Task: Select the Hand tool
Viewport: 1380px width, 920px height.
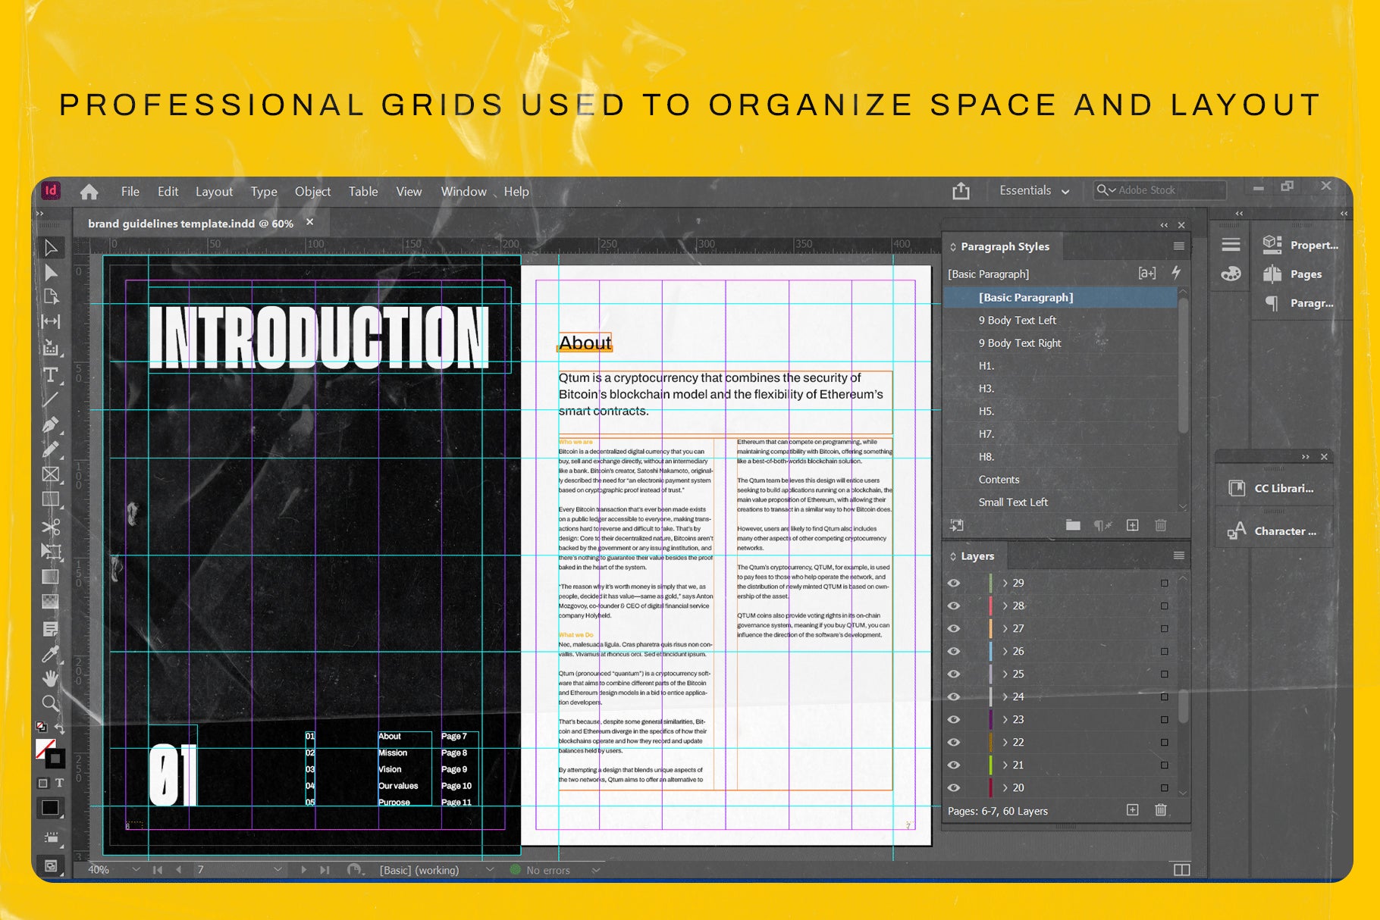Action: tap(51, 677)
